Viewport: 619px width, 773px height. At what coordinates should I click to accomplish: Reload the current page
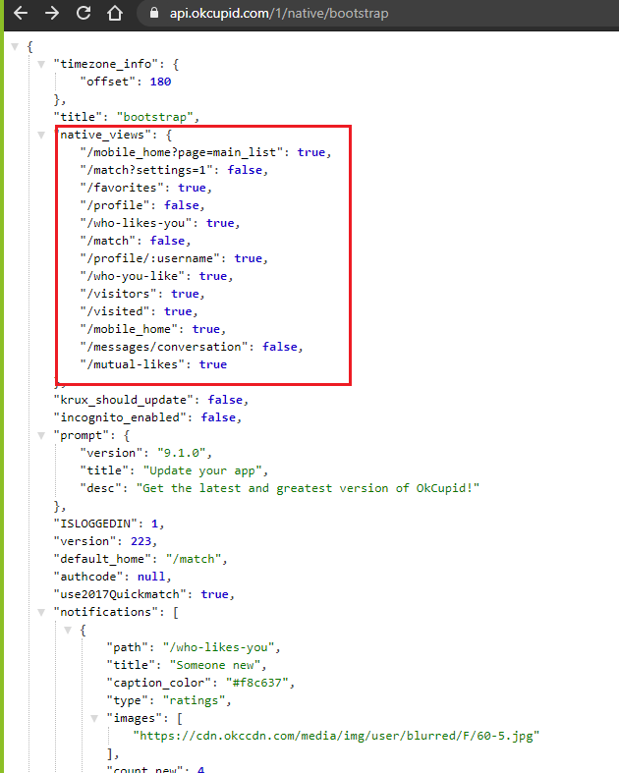tap(84, 14)
